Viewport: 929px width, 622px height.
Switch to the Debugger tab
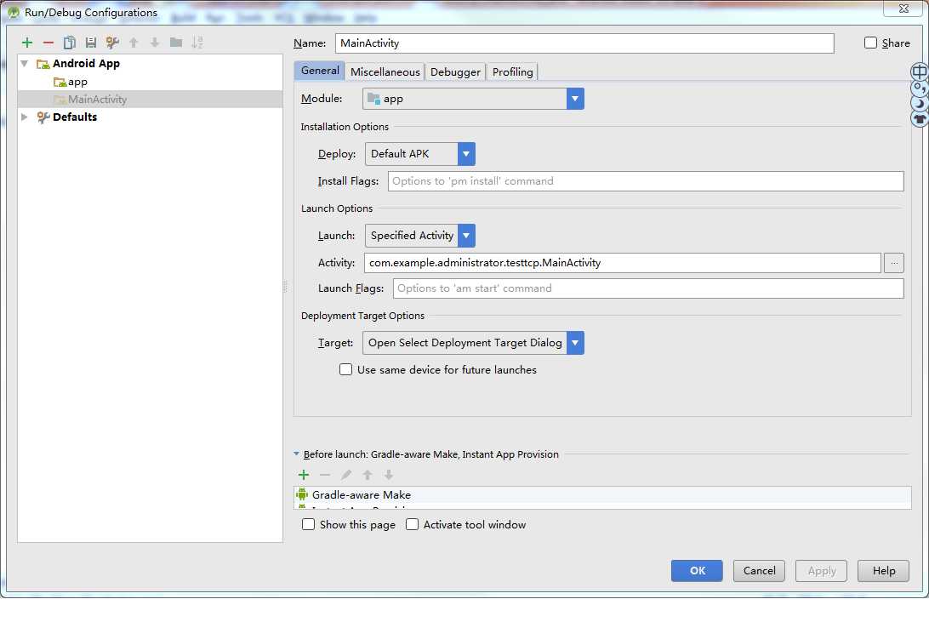(455, 71)
